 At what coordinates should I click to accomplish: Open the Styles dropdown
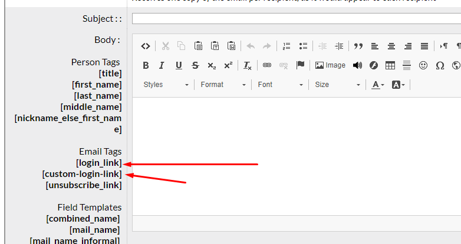click(x=166, y=85)
